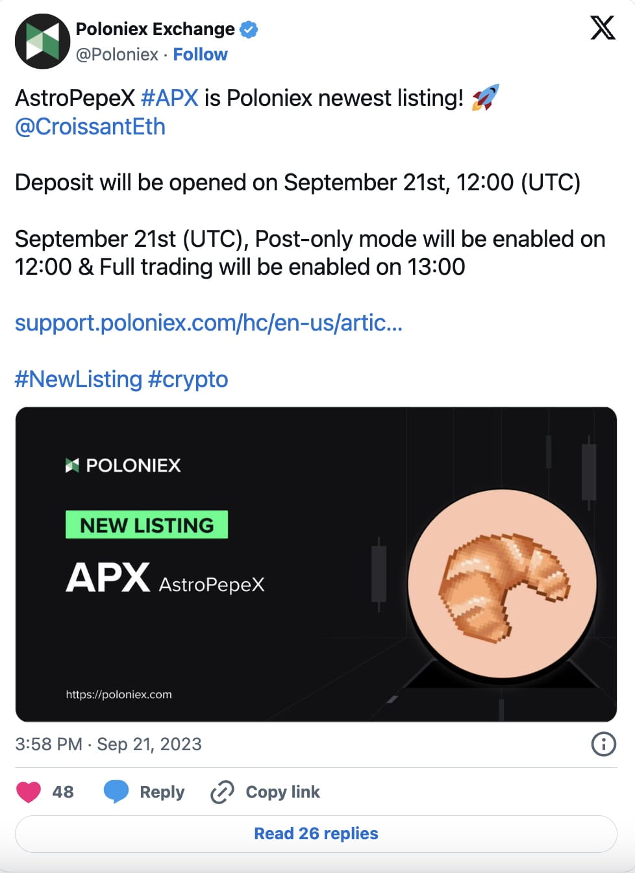Open the support.poloniex.com article link
The width and height of the screenshot is (635, 873).
coord(209,323)
